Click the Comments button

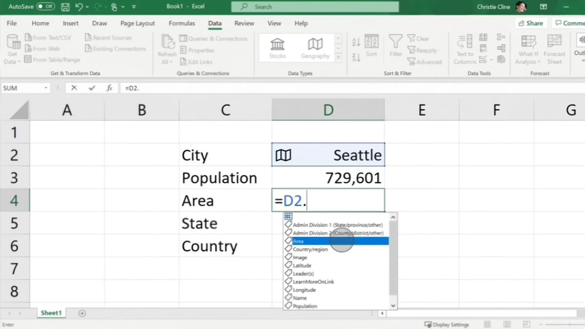point(569,23)
